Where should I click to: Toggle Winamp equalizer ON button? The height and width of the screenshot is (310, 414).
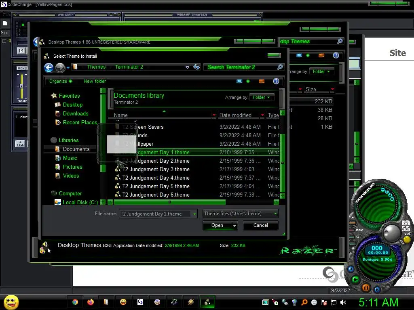pos(21,68)
